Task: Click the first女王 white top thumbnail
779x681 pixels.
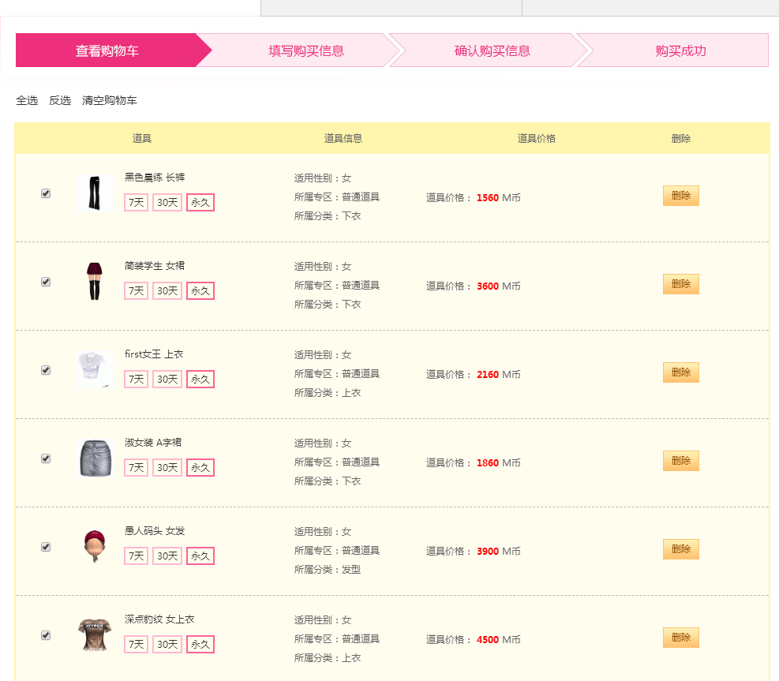Action: (95, 370)
